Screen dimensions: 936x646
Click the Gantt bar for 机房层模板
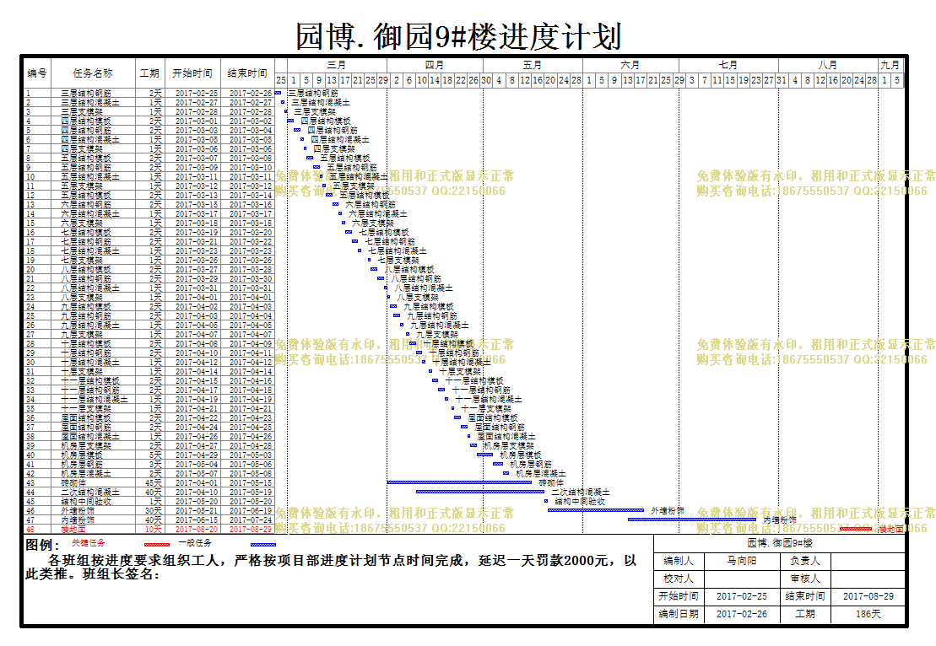coord(484,455)
